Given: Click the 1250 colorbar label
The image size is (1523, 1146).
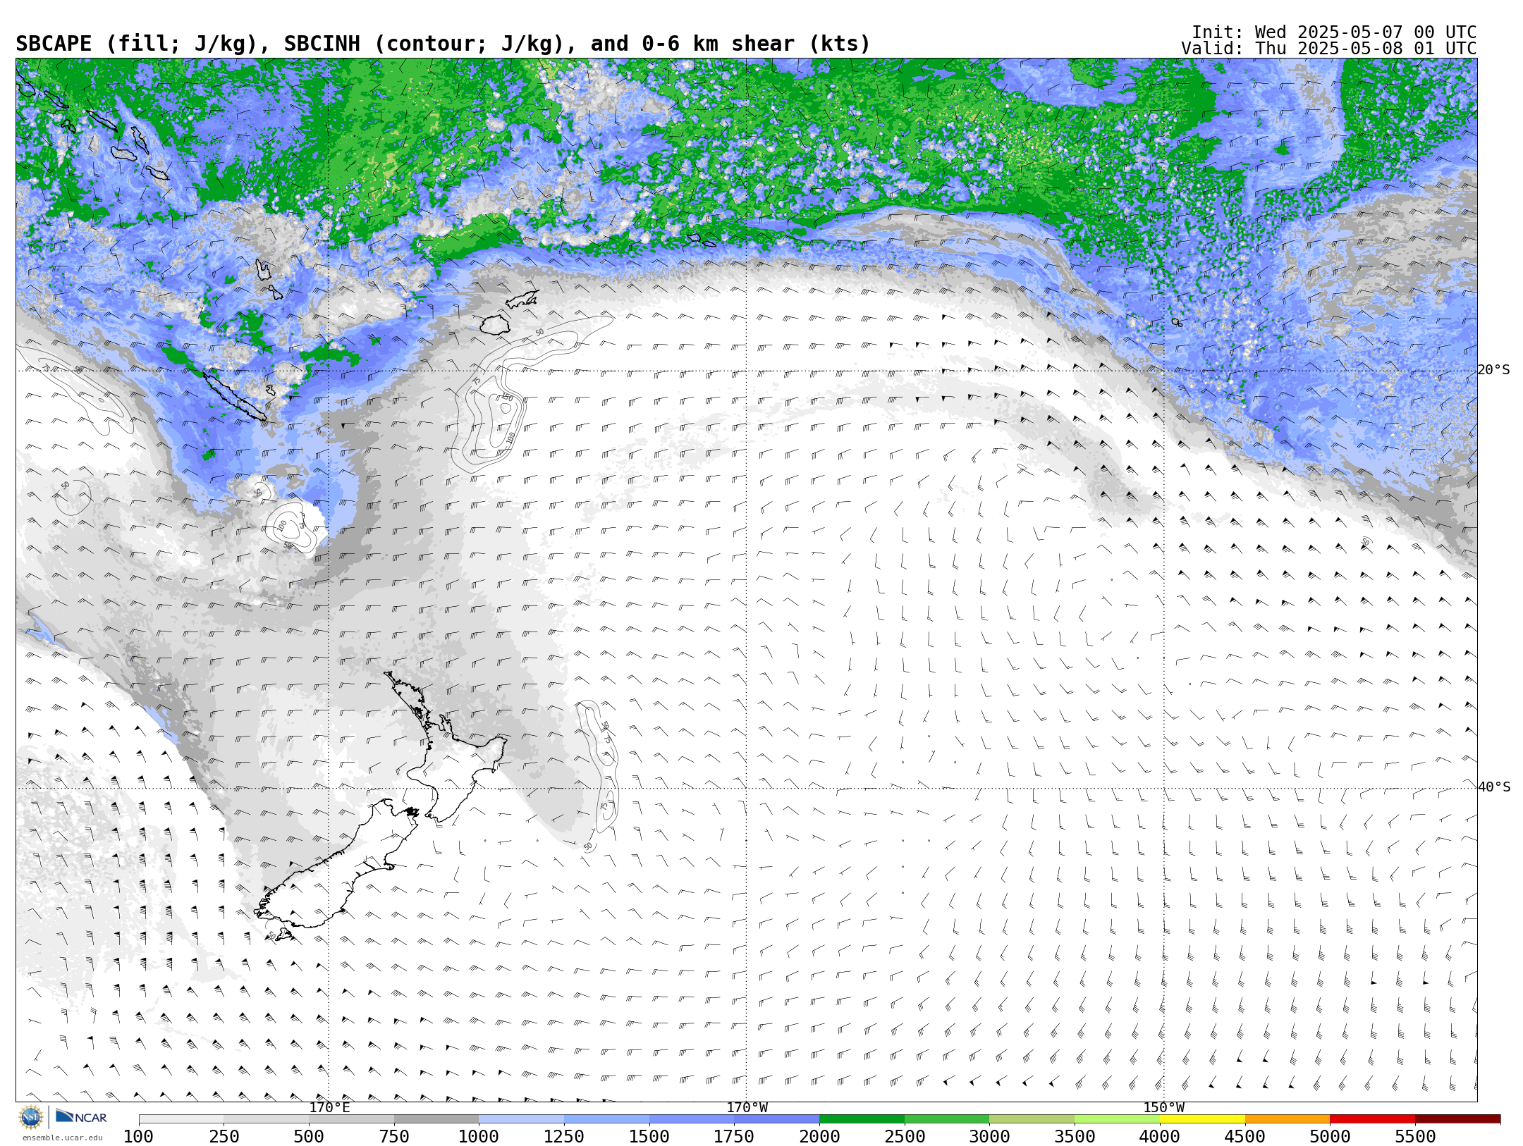Looking at the screenshot, I should [564, 1137].
